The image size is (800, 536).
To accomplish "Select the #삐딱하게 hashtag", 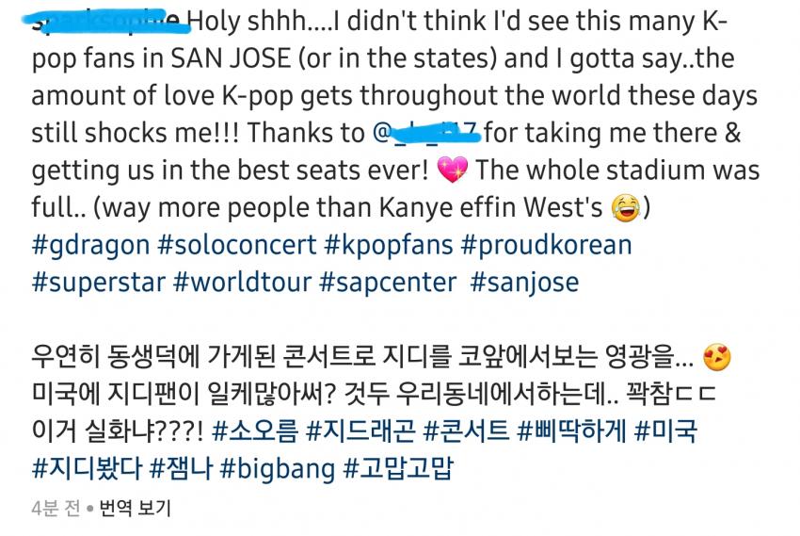I will click(572, 430).
